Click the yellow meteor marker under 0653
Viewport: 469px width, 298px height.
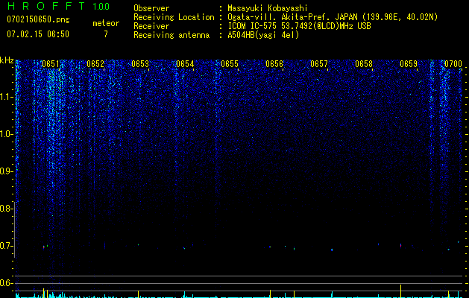tap(138, 294)
